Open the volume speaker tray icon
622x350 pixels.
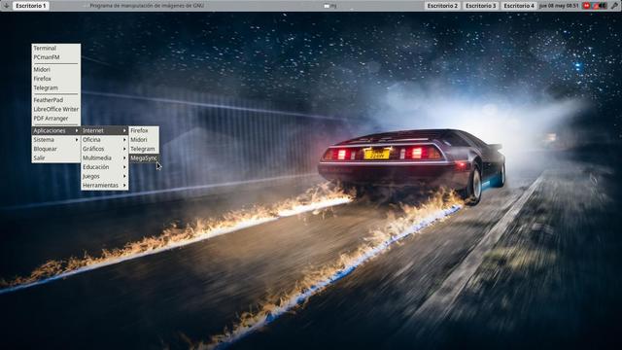pyautogui.click(x=602, y=6)
